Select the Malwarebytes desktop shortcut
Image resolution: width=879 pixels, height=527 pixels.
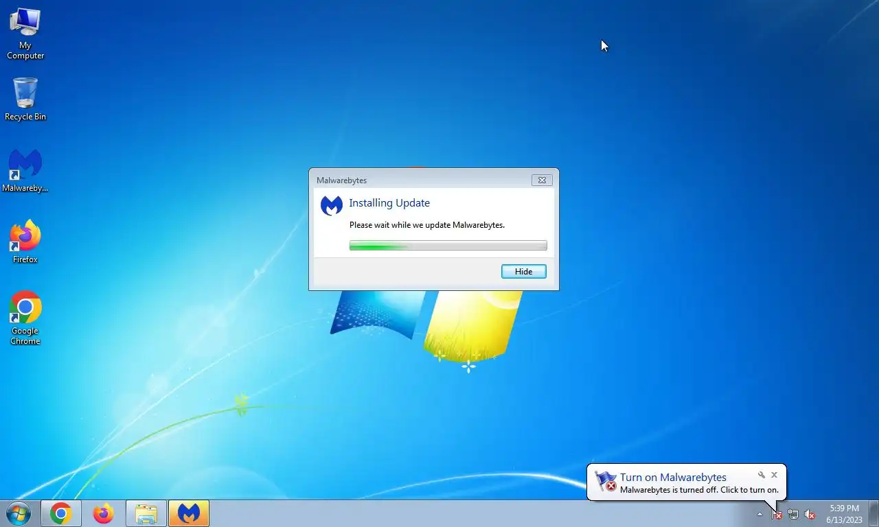[x=25, y=171]
